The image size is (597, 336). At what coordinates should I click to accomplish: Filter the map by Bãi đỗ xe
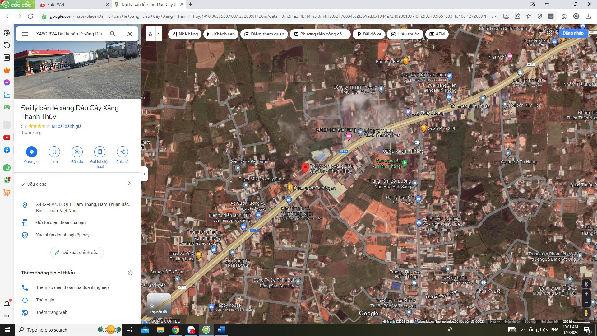369,34
